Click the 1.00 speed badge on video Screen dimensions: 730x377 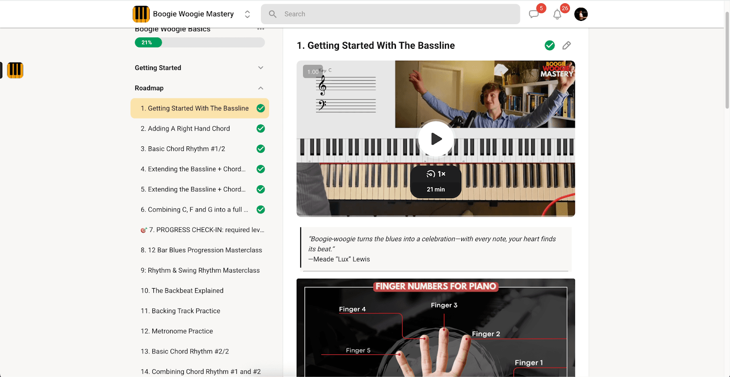[313, 72]
